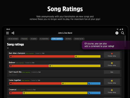Viewport: 130px width, 98px height.
Task: Open search with magnifier icon
Action: 123,33
